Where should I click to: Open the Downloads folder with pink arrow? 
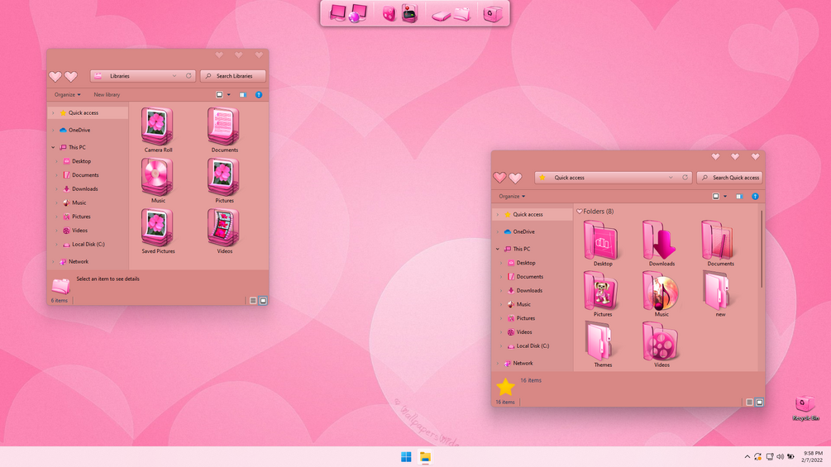pos(661,240)
